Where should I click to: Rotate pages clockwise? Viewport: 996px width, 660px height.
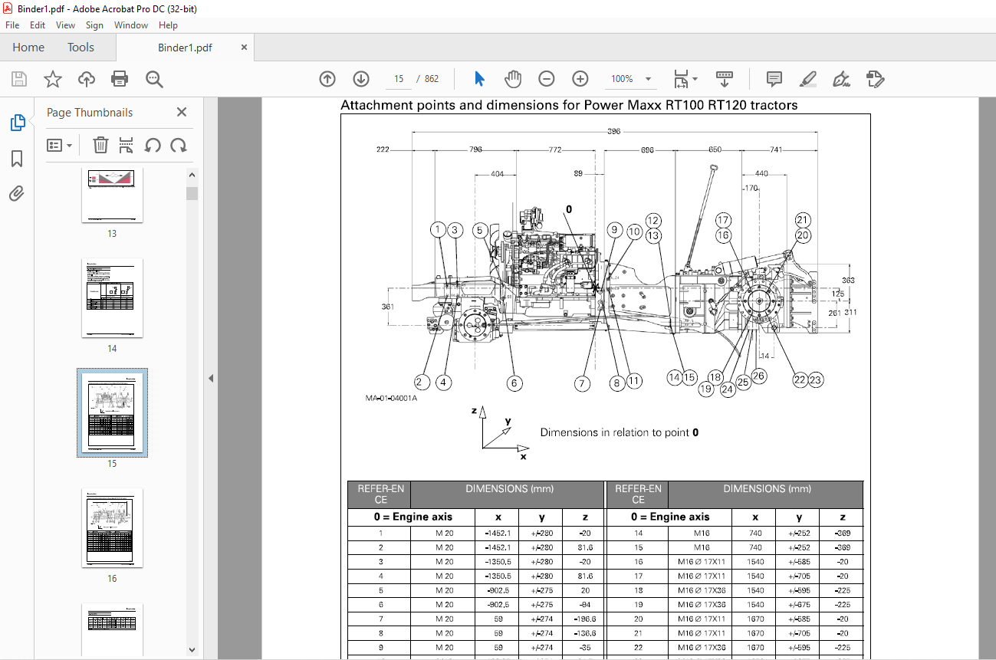[x=179, y=145]
